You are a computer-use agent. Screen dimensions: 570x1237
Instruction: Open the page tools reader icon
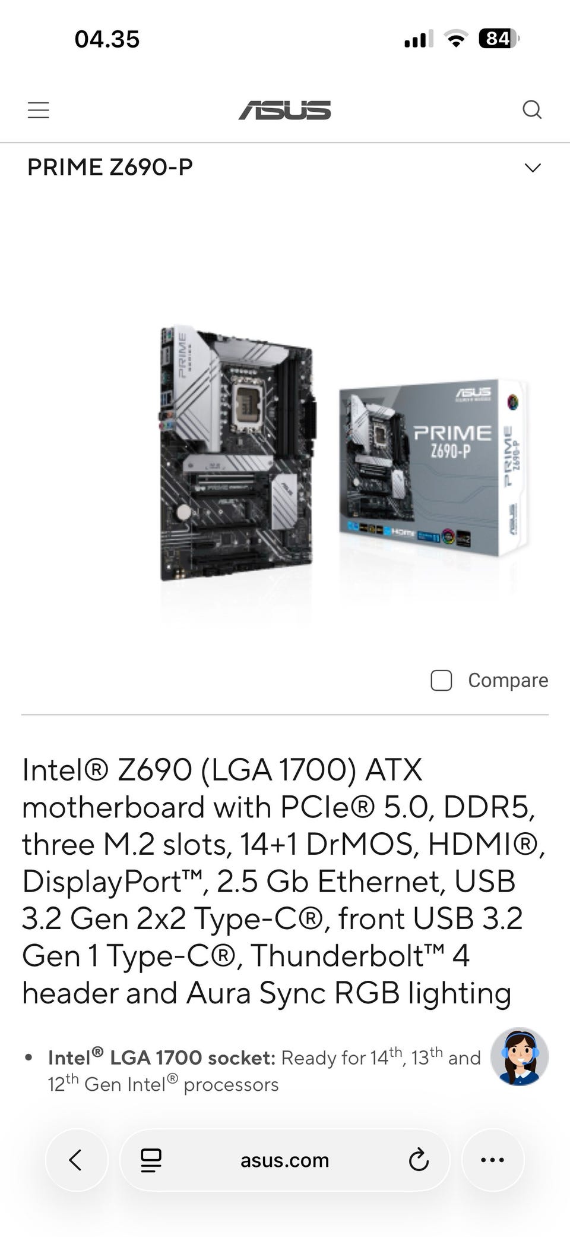click(151, 1160)
